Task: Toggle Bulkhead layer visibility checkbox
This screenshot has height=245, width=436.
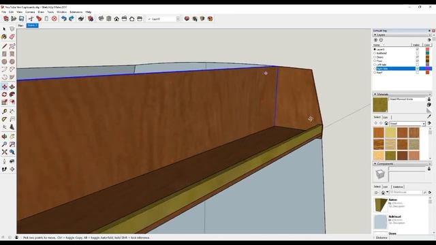Action: tap(418, 53)
